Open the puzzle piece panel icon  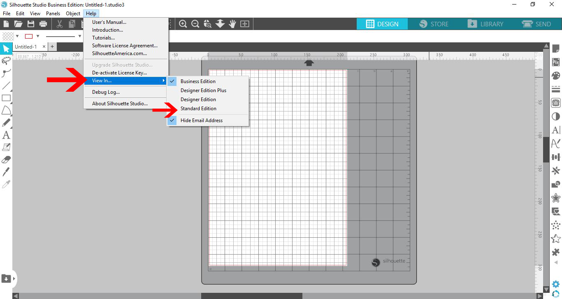coord(556,252)
